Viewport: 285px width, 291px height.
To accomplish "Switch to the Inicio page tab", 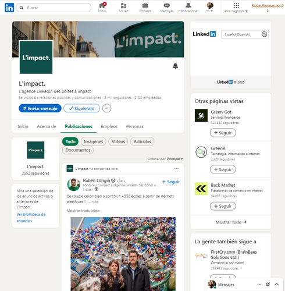I will tap(23, 126).
